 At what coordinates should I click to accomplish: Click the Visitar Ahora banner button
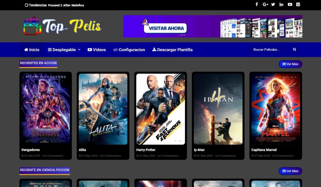165,28
